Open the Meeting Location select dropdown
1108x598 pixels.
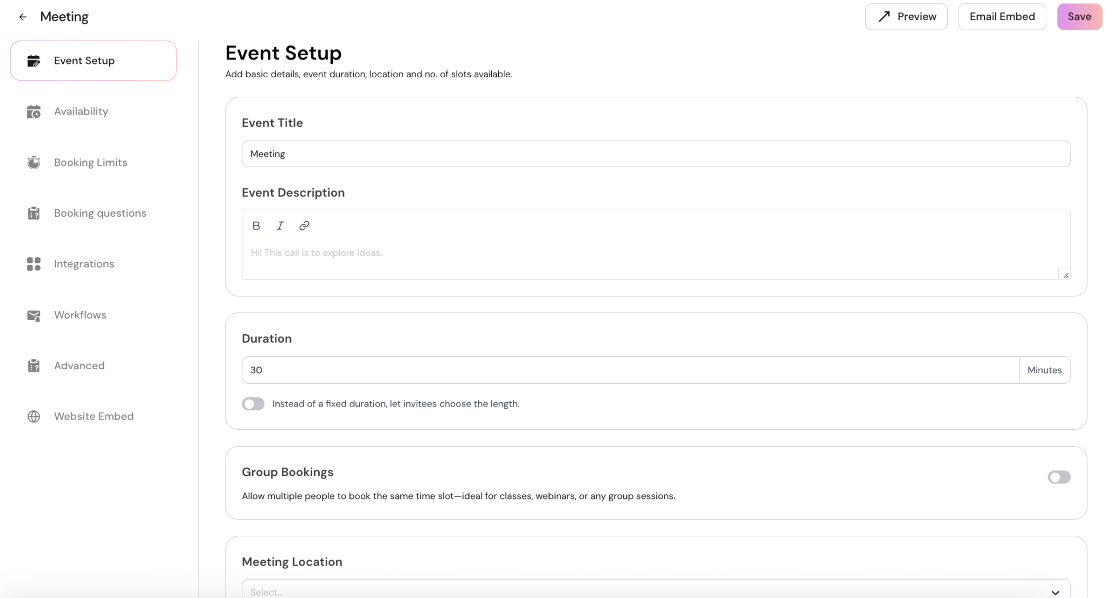656,589
